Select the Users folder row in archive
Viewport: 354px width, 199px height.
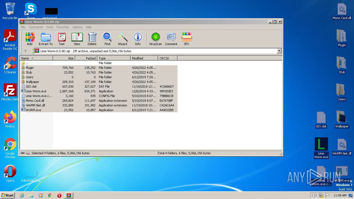[x=99, y=77]
